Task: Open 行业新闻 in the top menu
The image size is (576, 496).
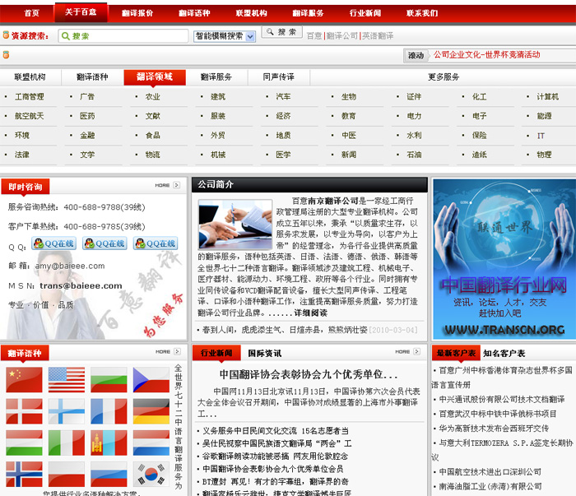Action: (365, 13)
